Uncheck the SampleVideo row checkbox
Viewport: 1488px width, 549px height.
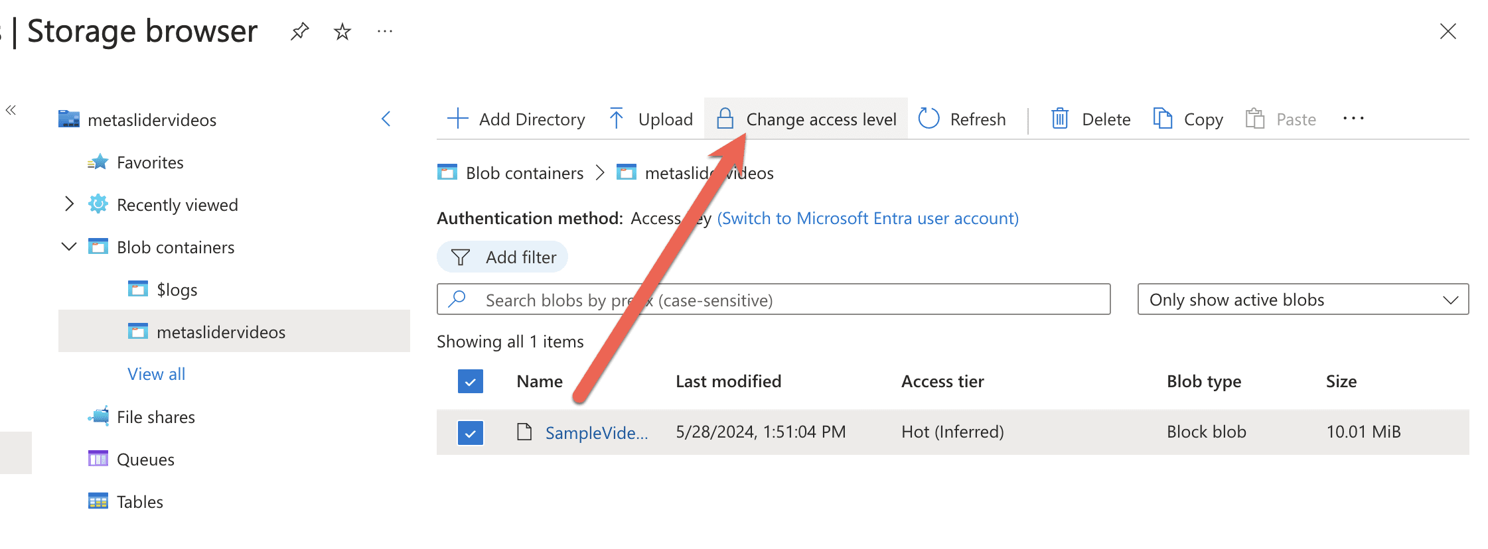pyautogui.click(x=471, y=433)
